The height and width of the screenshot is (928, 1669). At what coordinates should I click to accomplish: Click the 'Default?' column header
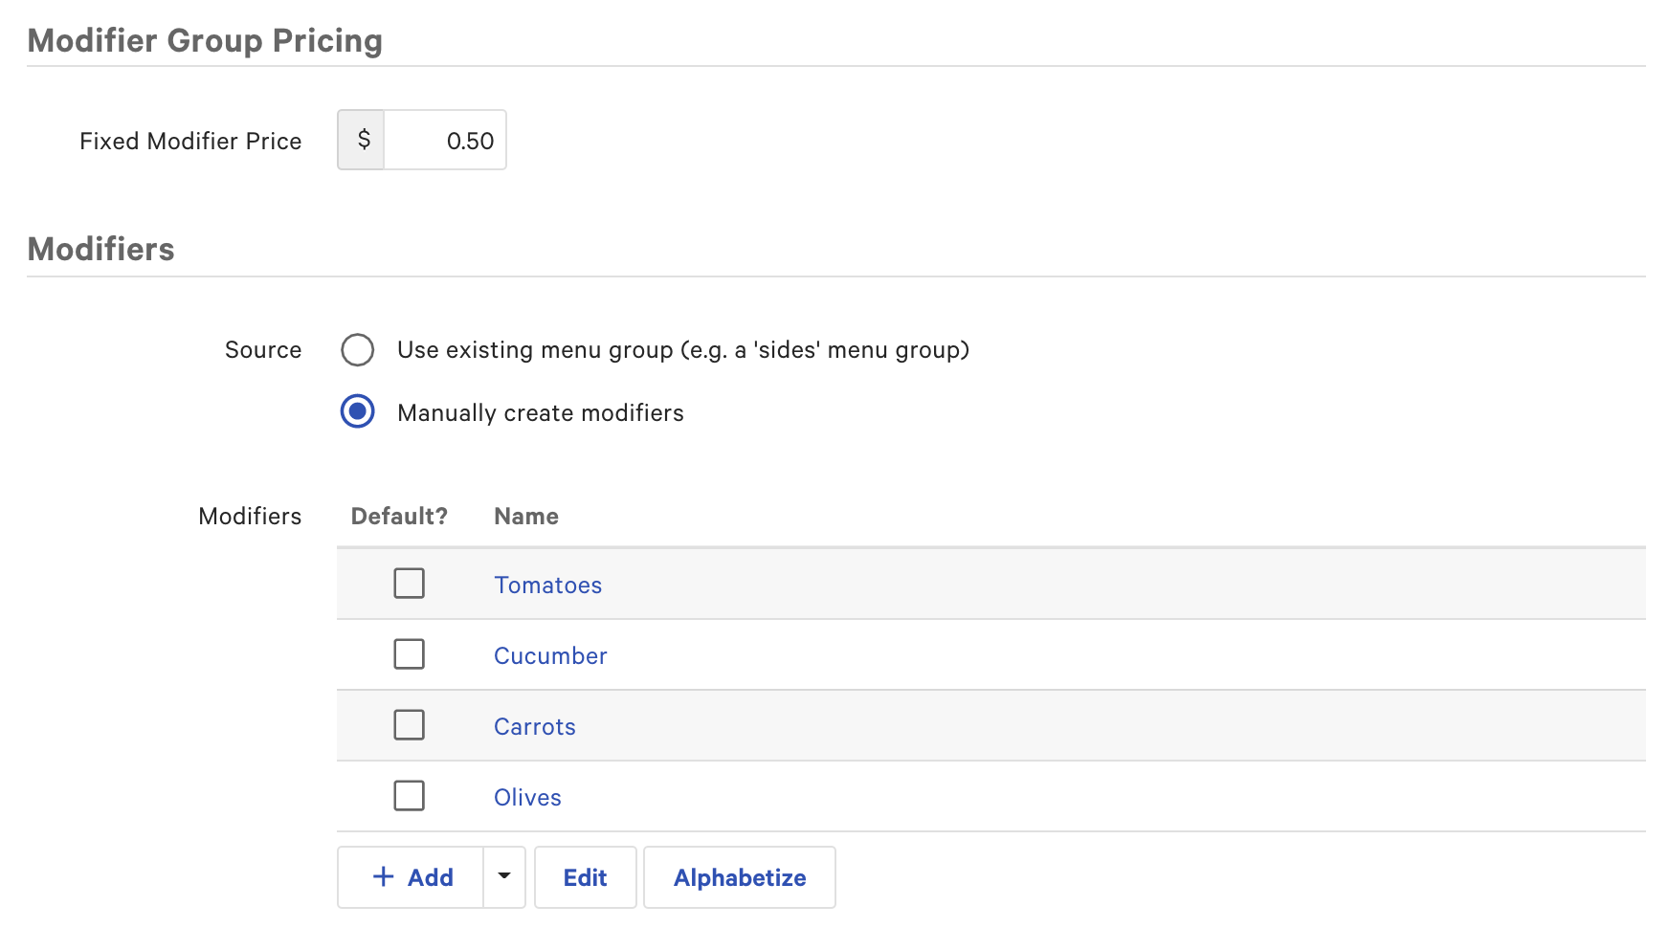point(399,516)
